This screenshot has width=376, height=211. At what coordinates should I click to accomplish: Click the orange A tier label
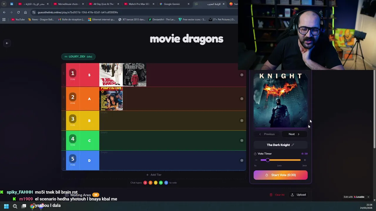click(89, 99)
